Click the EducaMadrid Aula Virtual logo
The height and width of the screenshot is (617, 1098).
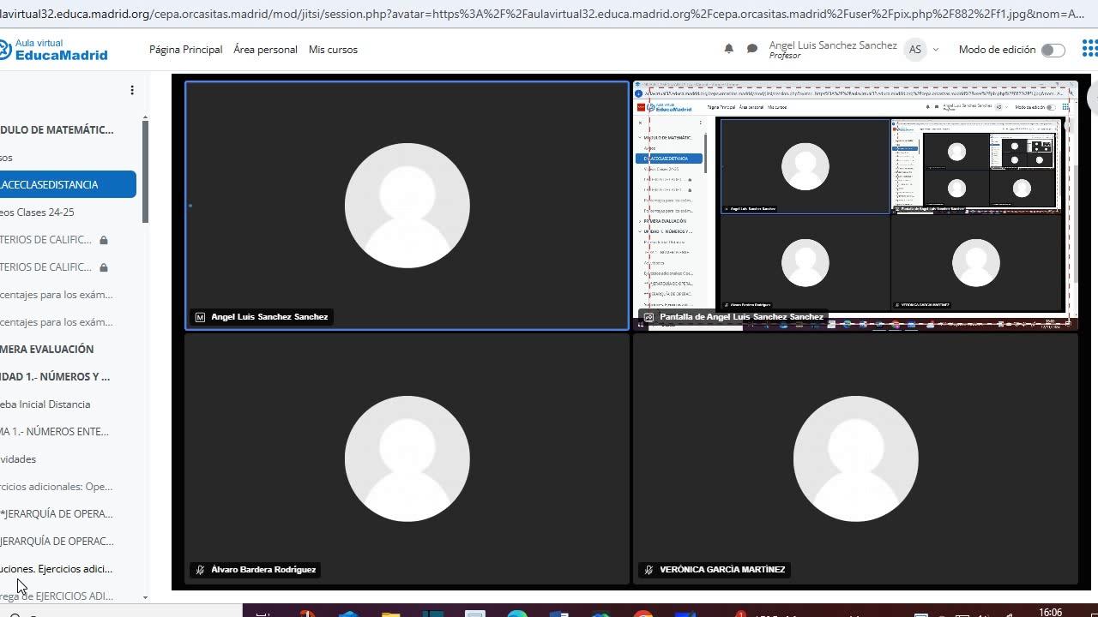click(54, 50)
